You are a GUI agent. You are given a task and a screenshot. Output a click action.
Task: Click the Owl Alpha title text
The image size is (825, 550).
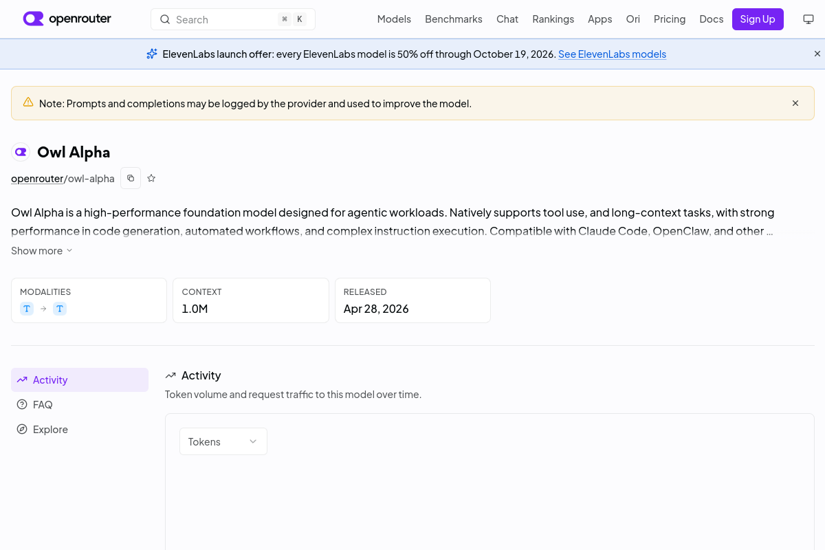(74, 152)
